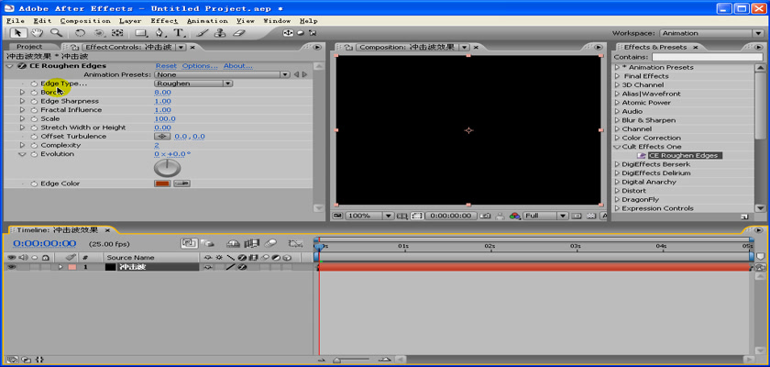Image resolution: width=770 pixels, height=367 pixels.
Task: Click the Edge Color eyedropper
Action: [181, 183]
